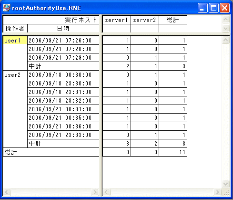Screen dimensions: 233x200
Task: Select the 2006/09/21 00:35:00 row
Action: tap(63, 118)
